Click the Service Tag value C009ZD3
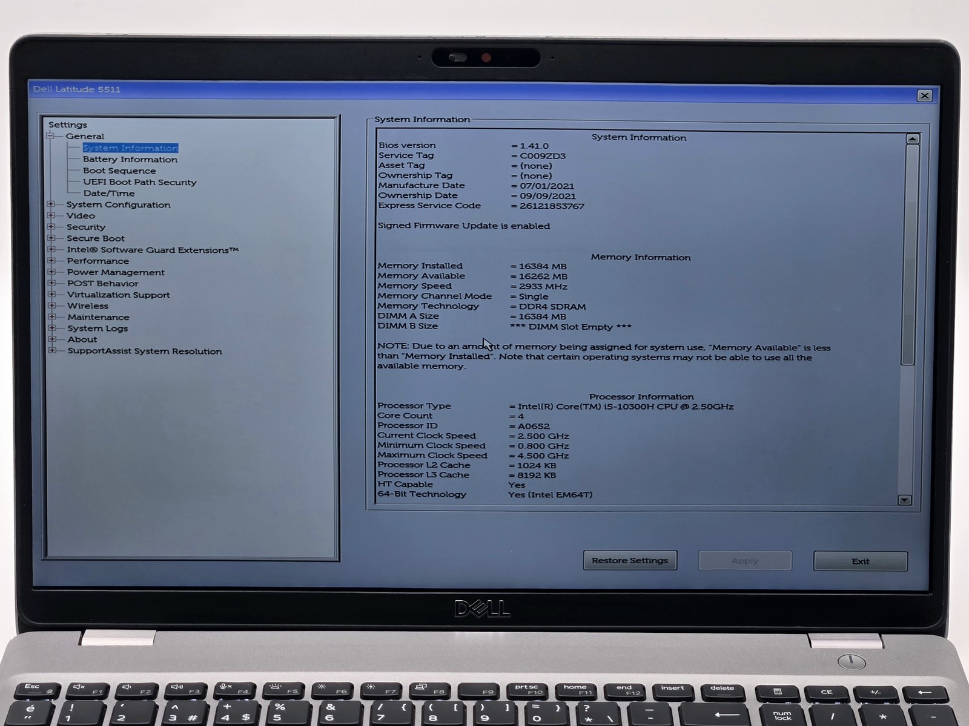This screenshot has height=726, width=969. click(543, 156)
